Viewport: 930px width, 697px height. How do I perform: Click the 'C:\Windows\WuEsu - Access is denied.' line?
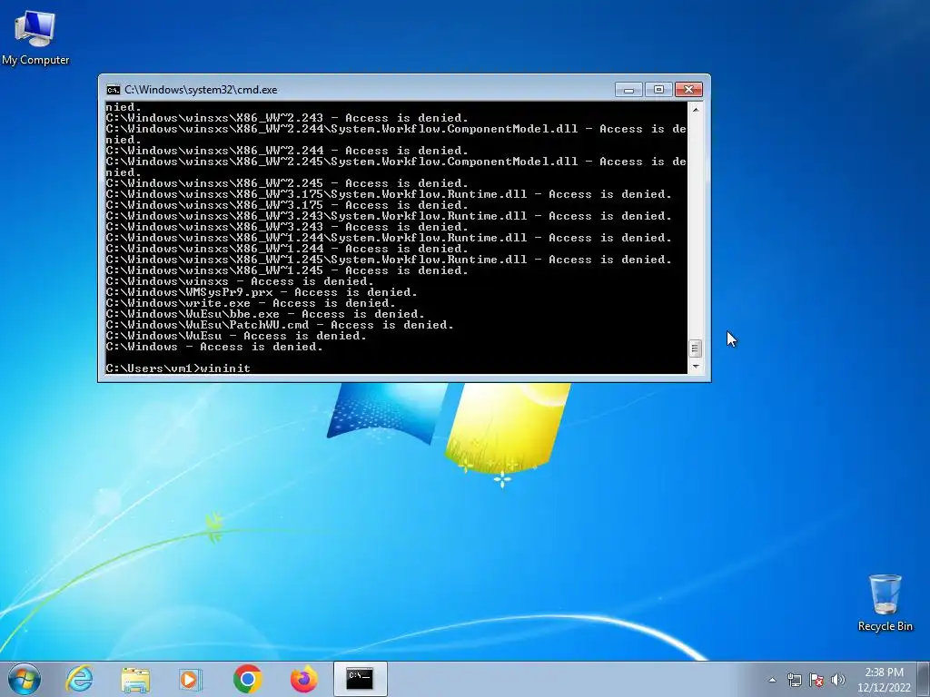(x=236, y=336)
